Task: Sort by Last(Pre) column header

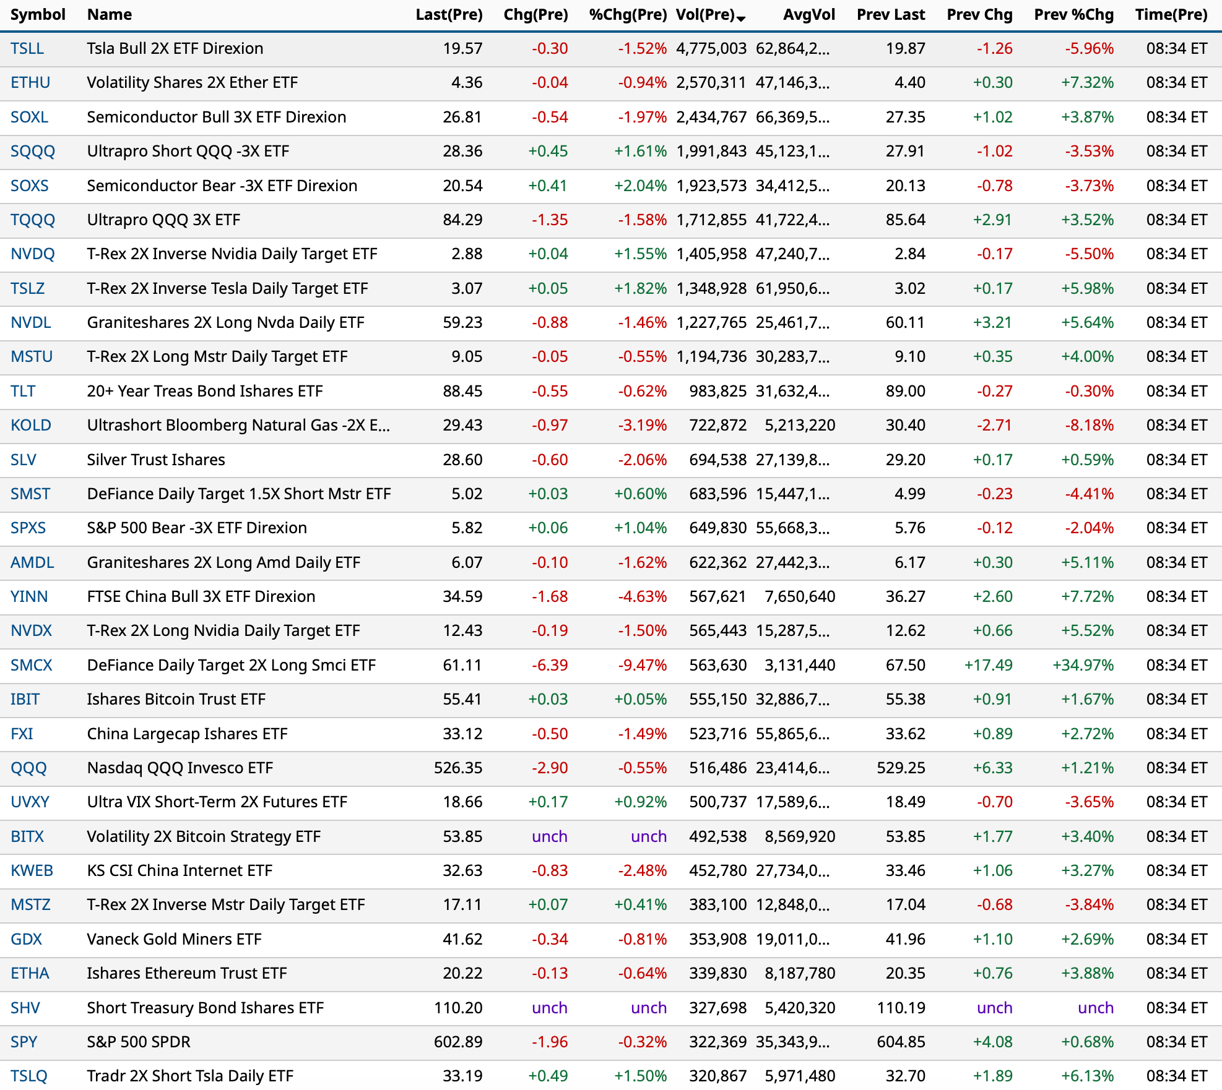Action: click(x=449, y=14)
